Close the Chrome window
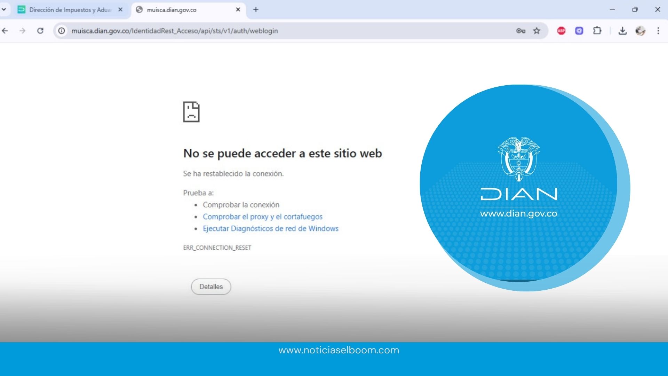Screen dimensions: 668x376 [658, 9]
